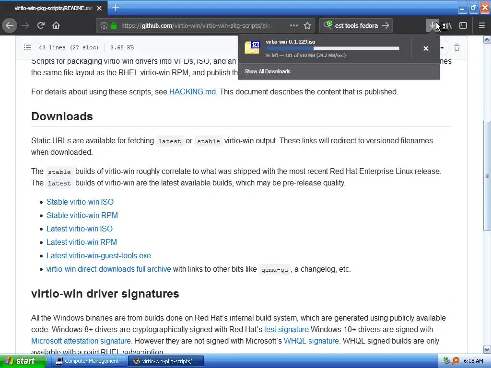
Task: Open the Library bookshelf icon
Action: pos(448,25)
